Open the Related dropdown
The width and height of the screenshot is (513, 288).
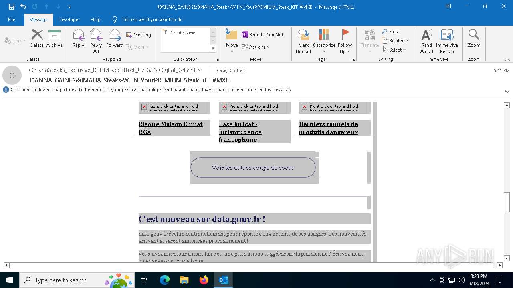point(396,41)
